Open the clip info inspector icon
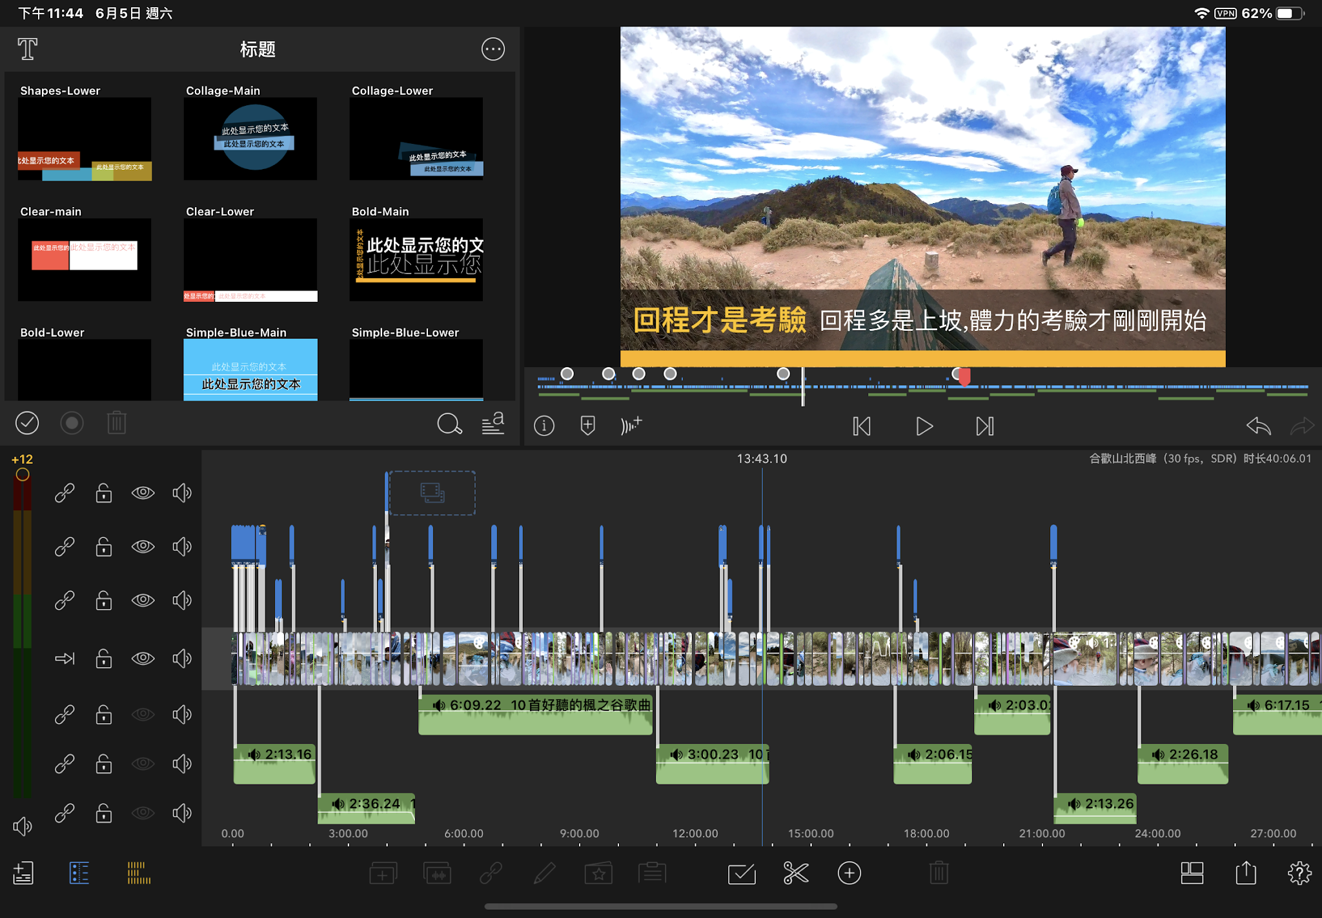1322x918 pixels. (544, 426)
